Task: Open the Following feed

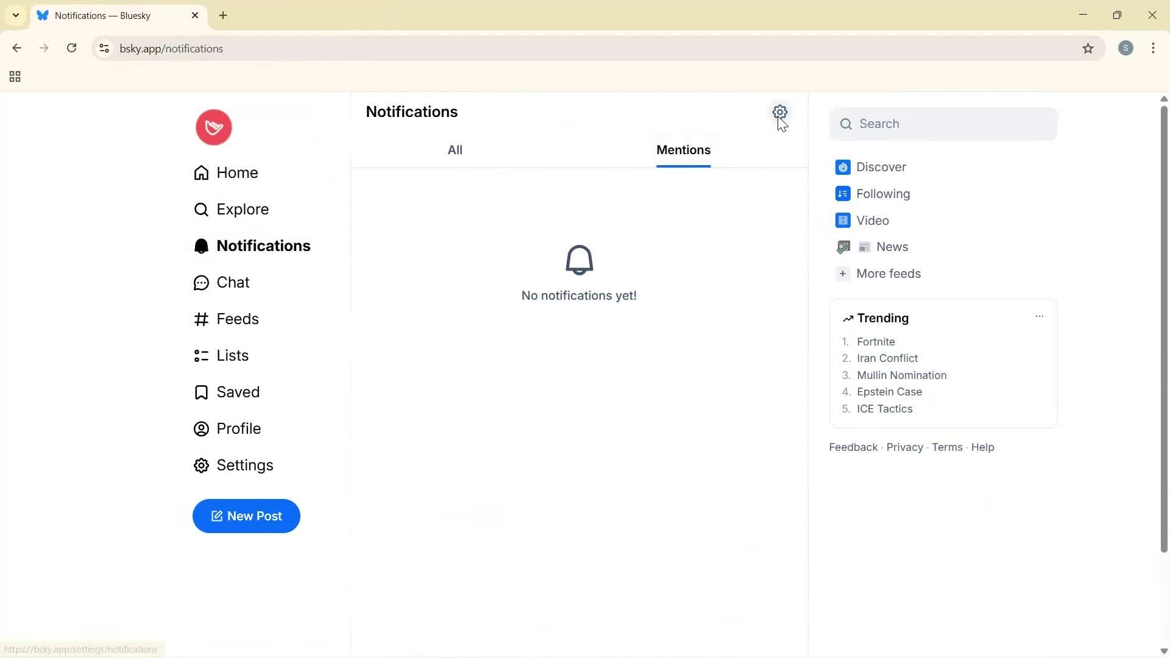Action: 882,194
